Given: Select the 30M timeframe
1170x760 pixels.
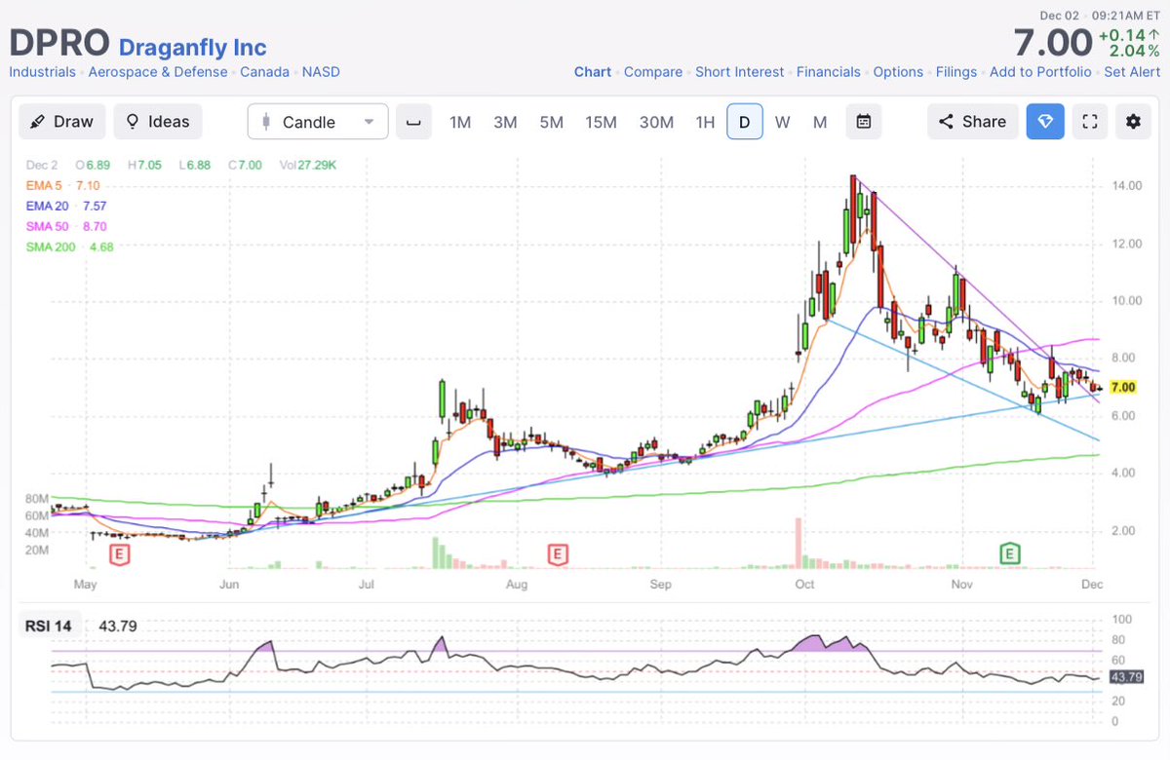Looking at the screenshot, I should click(x=656, y=122).
